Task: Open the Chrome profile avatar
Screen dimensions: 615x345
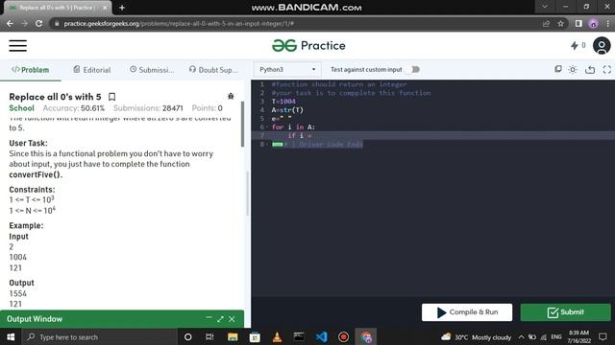Action: (593, 23)
